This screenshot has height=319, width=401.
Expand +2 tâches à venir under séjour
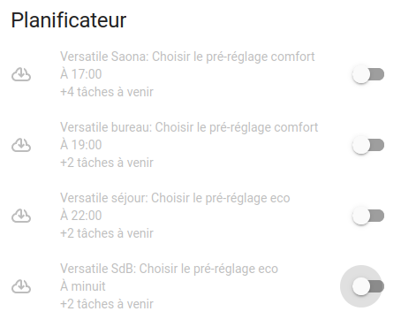[x=107, y=233]
